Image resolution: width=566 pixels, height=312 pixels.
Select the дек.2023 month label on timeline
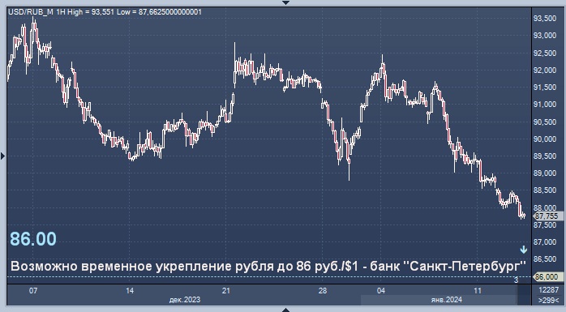click(185, 300)
